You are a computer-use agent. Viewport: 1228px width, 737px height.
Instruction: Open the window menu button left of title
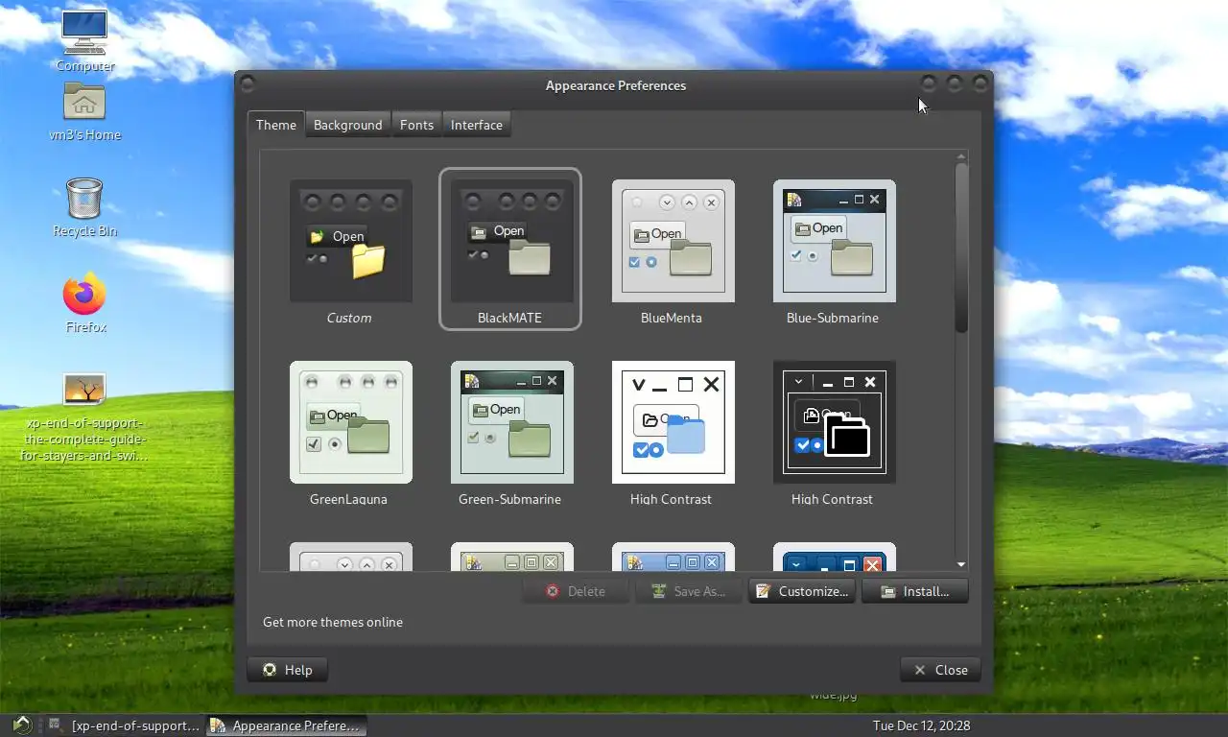pos(248,84)
